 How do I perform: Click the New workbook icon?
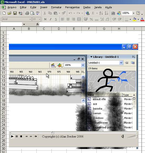tap(4, 13)
